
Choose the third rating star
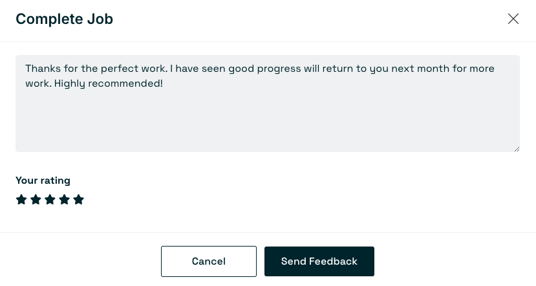[50, 199]
